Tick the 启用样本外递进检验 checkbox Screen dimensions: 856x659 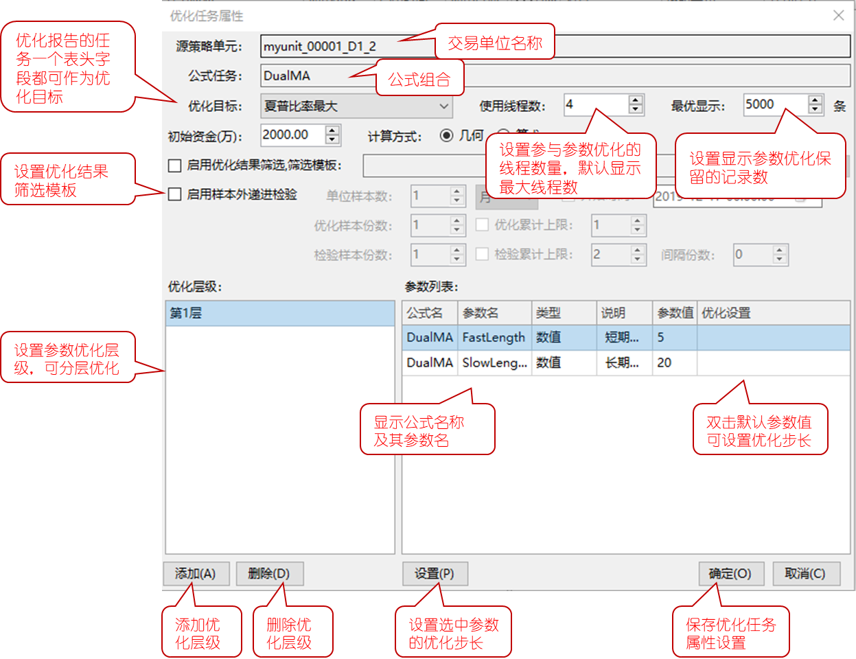(x=175, y=194)
